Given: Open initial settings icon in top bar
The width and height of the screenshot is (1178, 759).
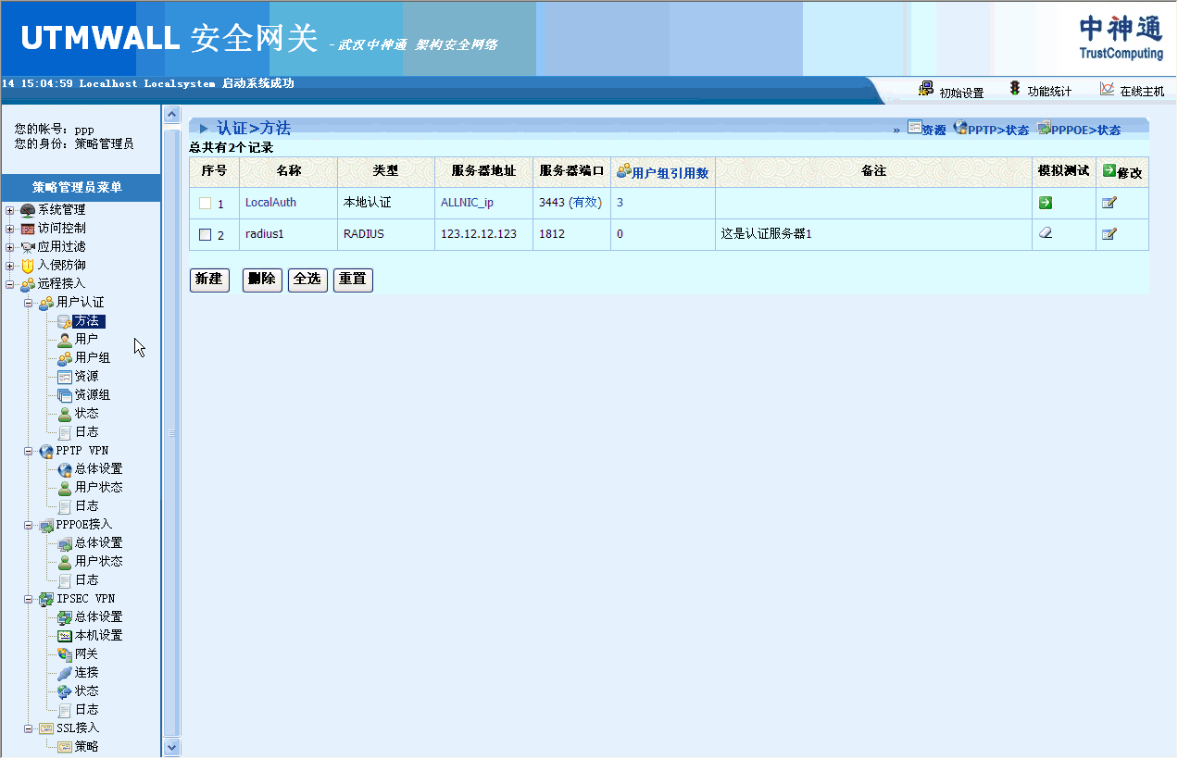Looking at the screenshot, I should pos(925,89).
